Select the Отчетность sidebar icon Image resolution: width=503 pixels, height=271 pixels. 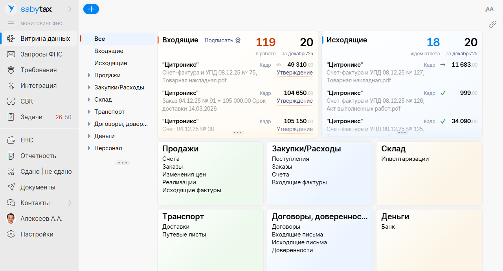click(11, 156)
